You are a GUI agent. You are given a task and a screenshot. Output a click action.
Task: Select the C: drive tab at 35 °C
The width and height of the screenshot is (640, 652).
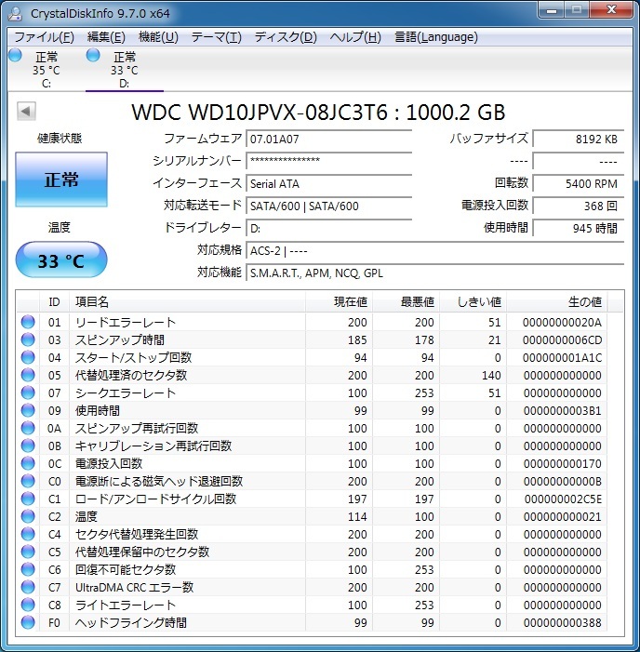pyautogui.click(x=47, y=70)
